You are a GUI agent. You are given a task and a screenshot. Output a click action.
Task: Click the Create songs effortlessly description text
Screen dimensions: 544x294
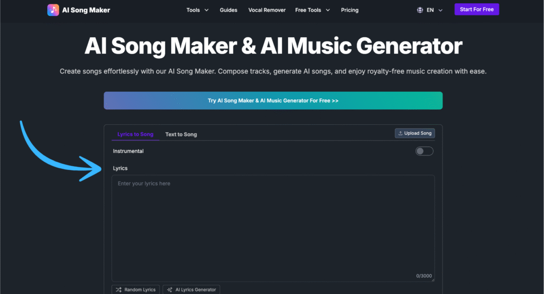pos(273,72)
